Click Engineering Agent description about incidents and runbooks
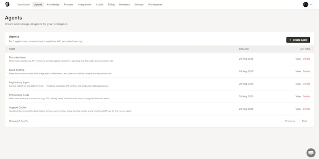The height and width of the screenshot is (159, 319). [x=59, y=86]
